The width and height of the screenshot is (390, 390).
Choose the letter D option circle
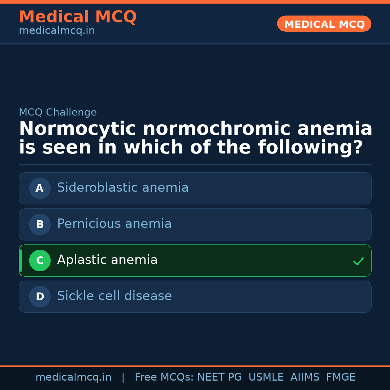point(40,296)
